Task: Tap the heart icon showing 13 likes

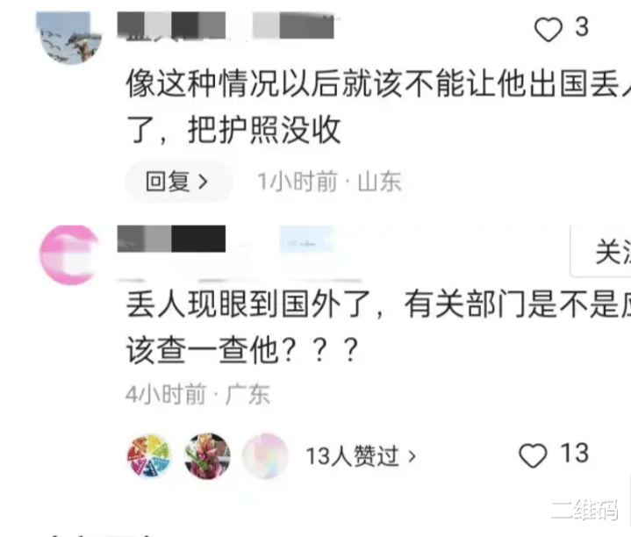Action: [533, 455]
